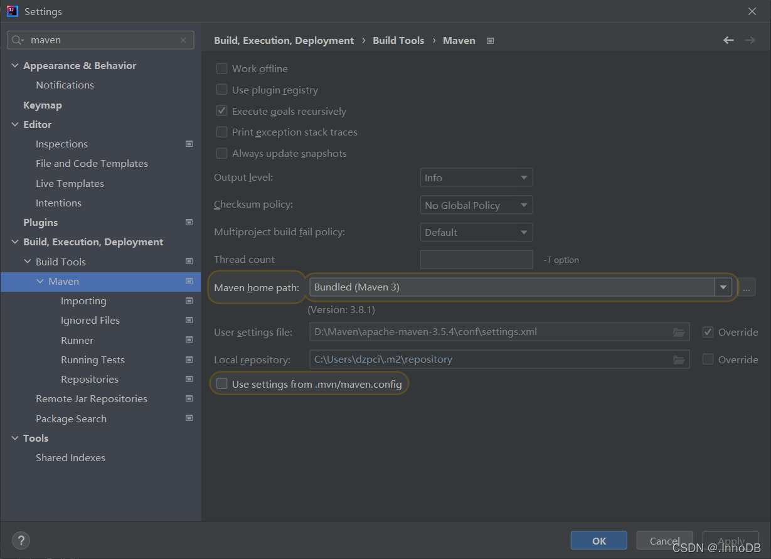Enable Print exception stack traces
This screenshot has width=771, height=559.
[221, 132]
